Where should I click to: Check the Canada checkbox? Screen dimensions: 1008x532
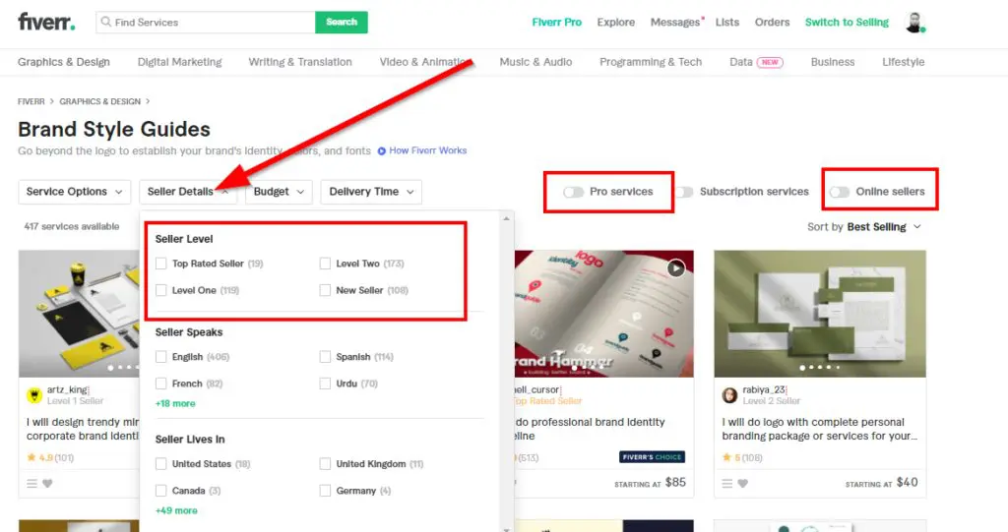tap(161, 491)
